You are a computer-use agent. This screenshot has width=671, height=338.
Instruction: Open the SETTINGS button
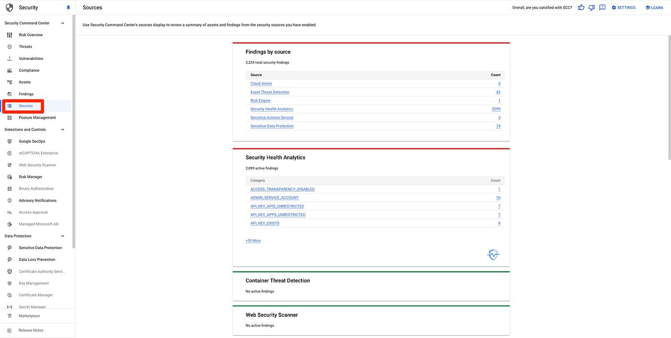[x=623, y=8]
